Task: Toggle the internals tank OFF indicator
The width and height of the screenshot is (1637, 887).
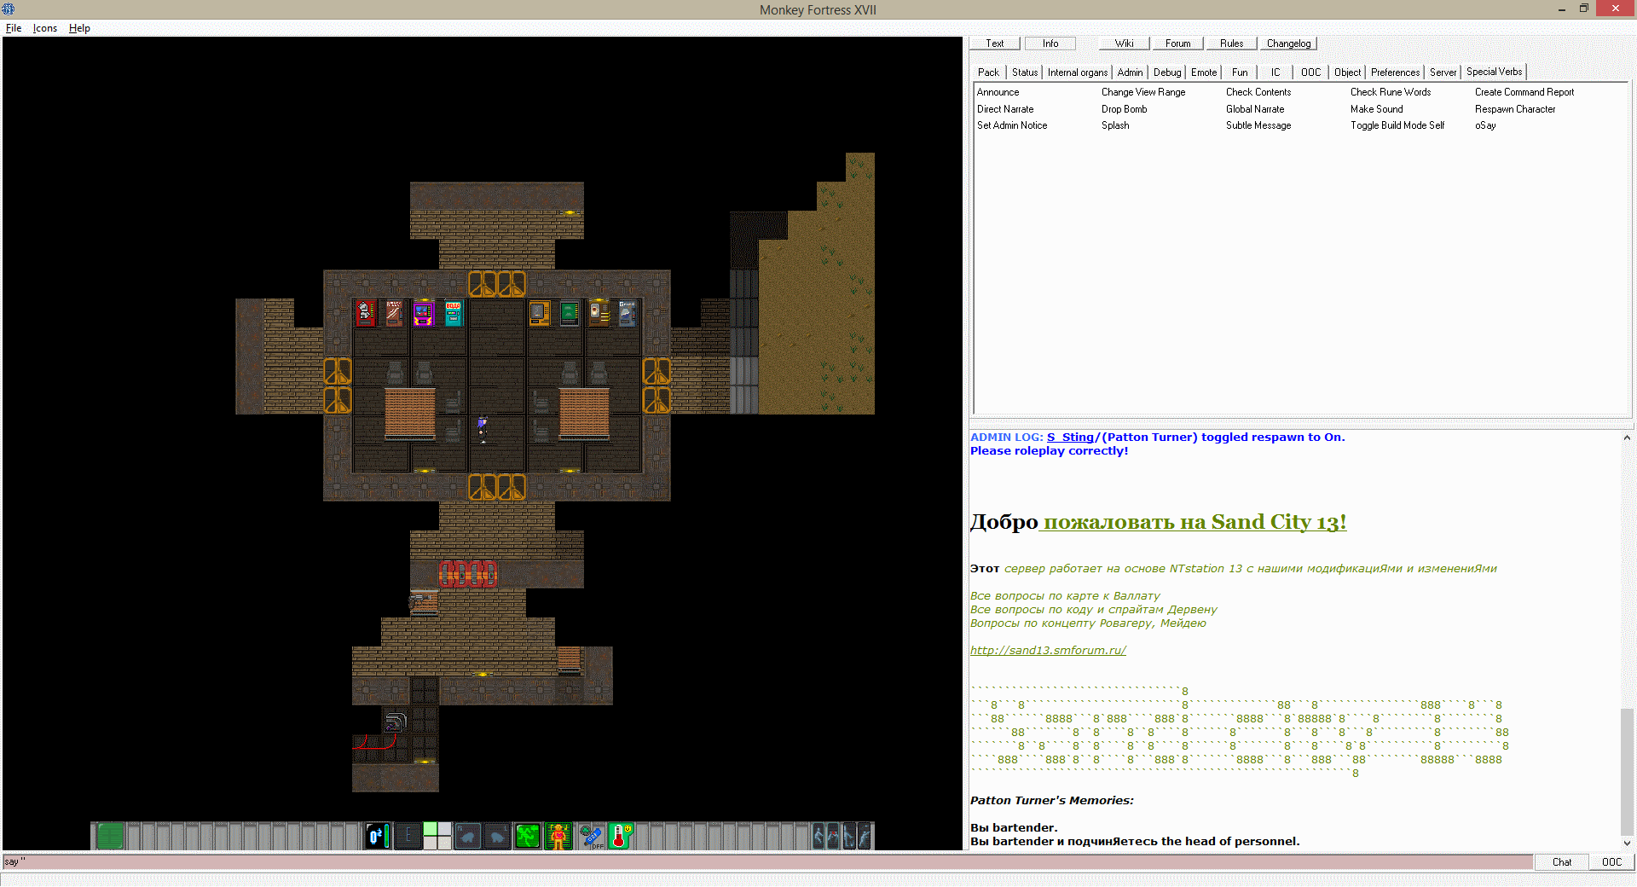Action: [591, 837]
